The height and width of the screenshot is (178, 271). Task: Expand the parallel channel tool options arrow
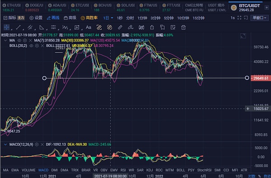tap(35, 29)
